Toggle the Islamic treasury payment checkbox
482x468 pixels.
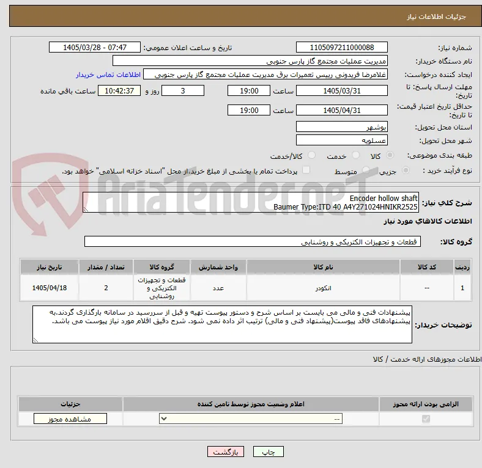pyautogui.click(x=306, y=170)
